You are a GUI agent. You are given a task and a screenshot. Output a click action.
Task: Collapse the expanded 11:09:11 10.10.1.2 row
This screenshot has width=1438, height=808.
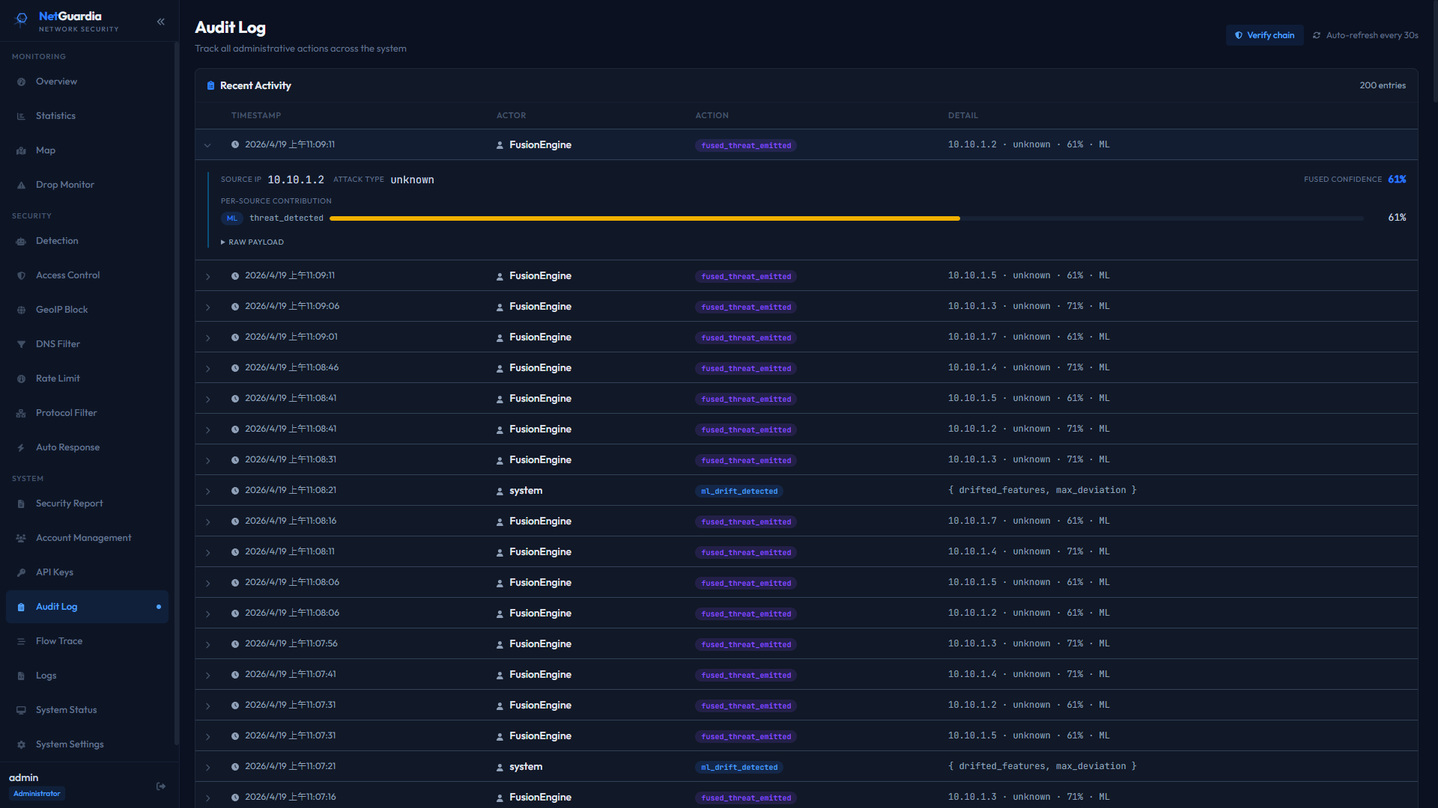coord(207,145)
